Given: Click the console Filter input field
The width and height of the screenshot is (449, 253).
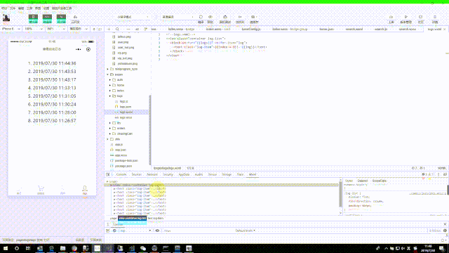Looking at the screenshot, I should tap(198, 231).
